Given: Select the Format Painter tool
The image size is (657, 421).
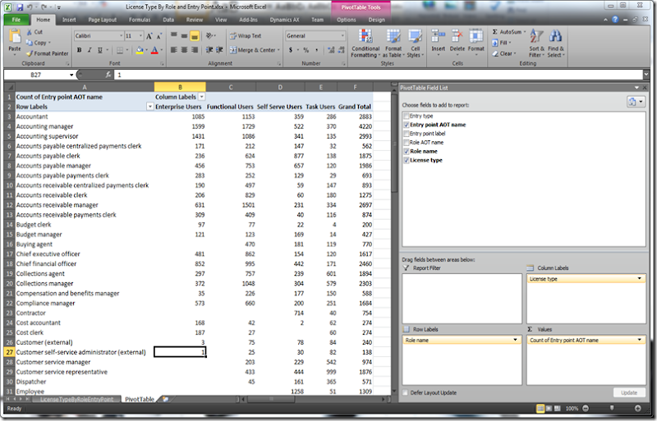Looking at the screenshot, I should [x=48, y=53].
